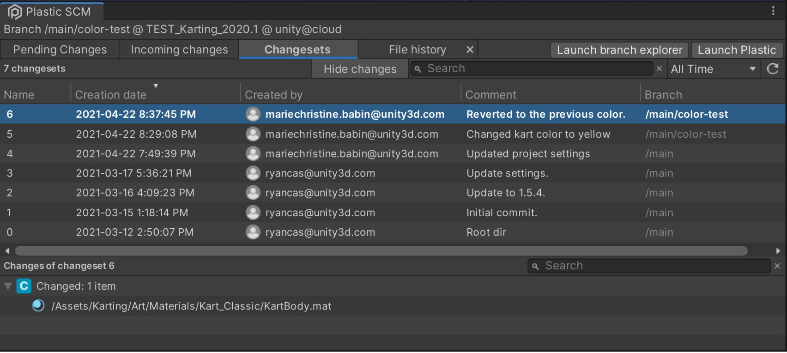Sort by the Branch column header

[713, 94]
